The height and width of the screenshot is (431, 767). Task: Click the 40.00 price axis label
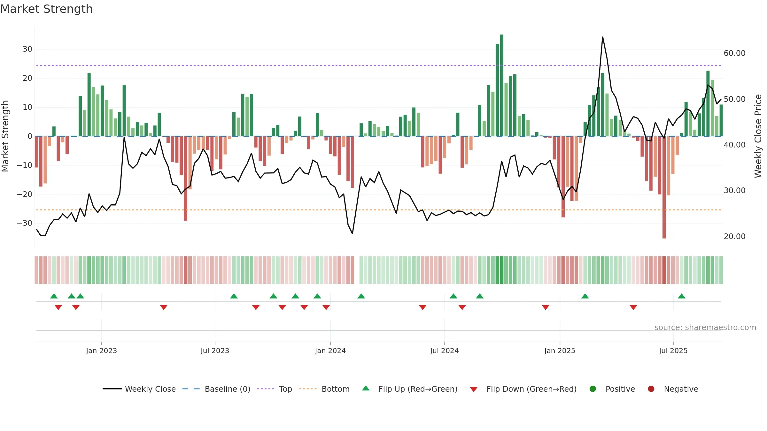[734, 145]
